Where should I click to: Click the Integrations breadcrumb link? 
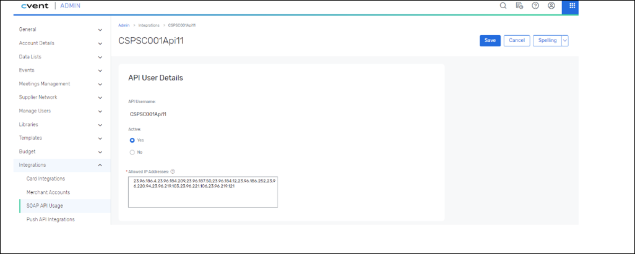click(149, 25)
